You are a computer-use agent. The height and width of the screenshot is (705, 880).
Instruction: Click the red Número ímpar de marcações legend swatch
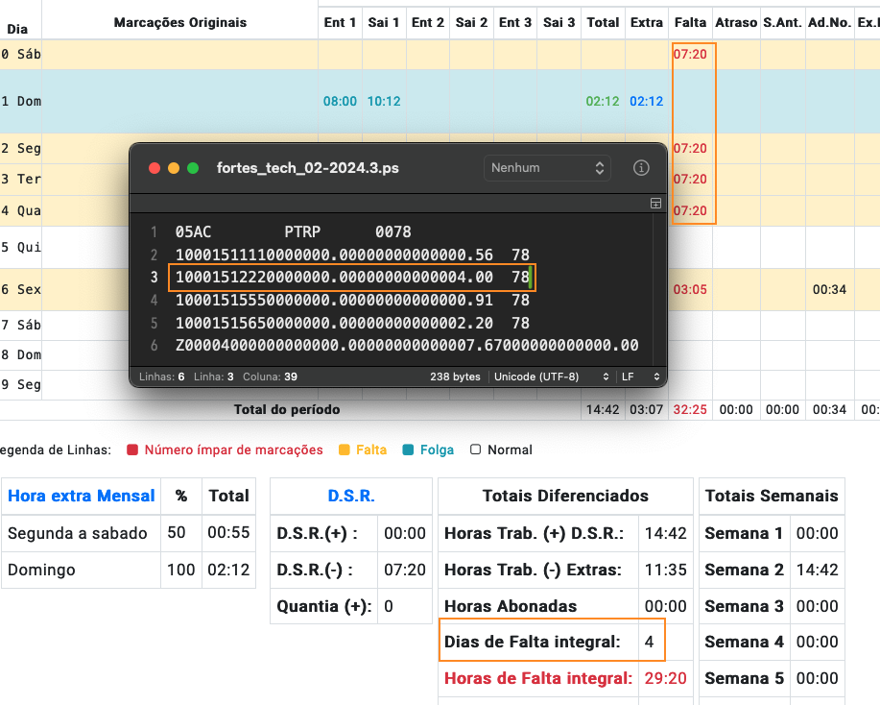(132, 450)
